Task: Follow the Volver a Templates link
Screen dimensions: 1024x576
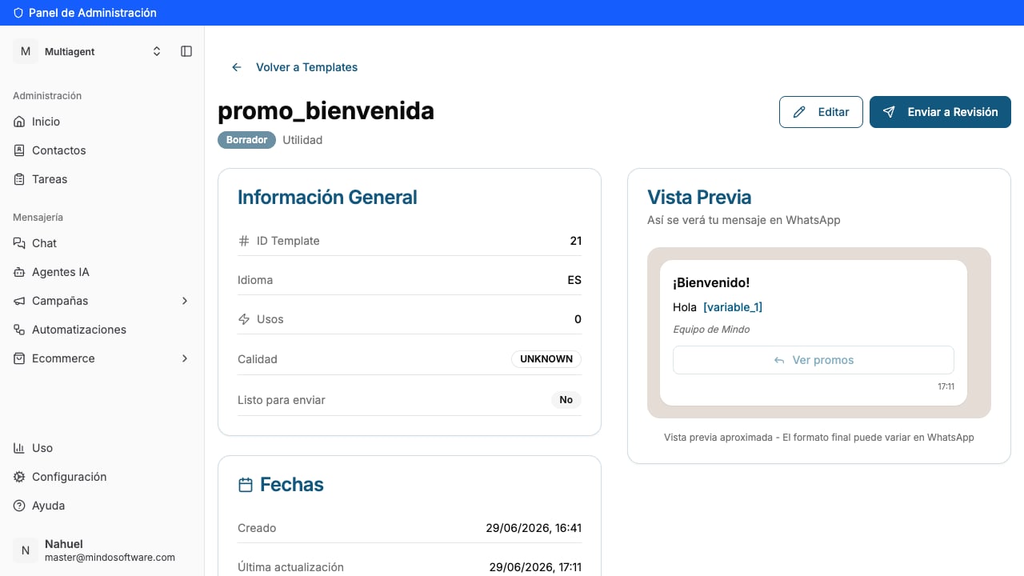Action: (294, 67)
